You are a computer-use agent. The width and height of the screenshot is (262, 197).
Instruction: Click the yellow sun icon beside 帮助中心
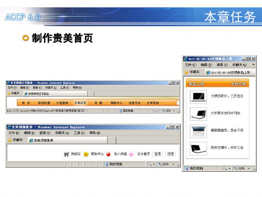86,154
